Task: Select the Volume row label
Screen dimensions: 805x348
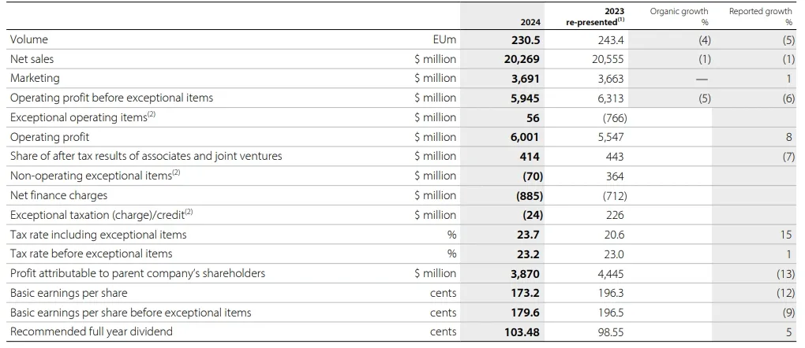Action: [x=29, y=39]
